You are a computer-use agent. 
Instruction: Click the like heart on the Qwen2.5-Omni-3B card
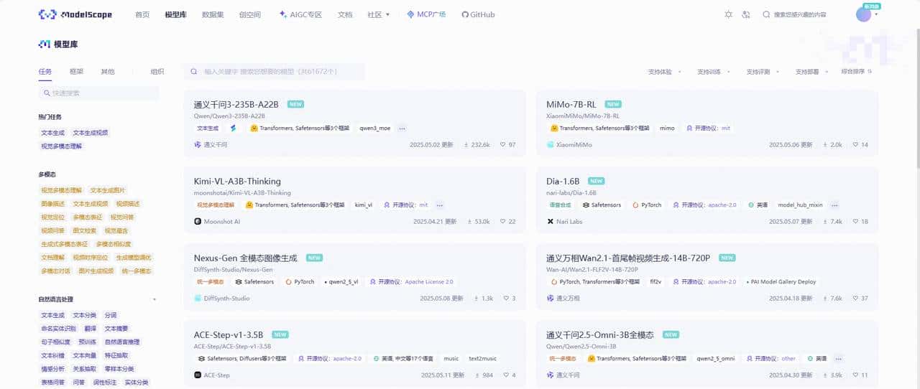point(856,375)
